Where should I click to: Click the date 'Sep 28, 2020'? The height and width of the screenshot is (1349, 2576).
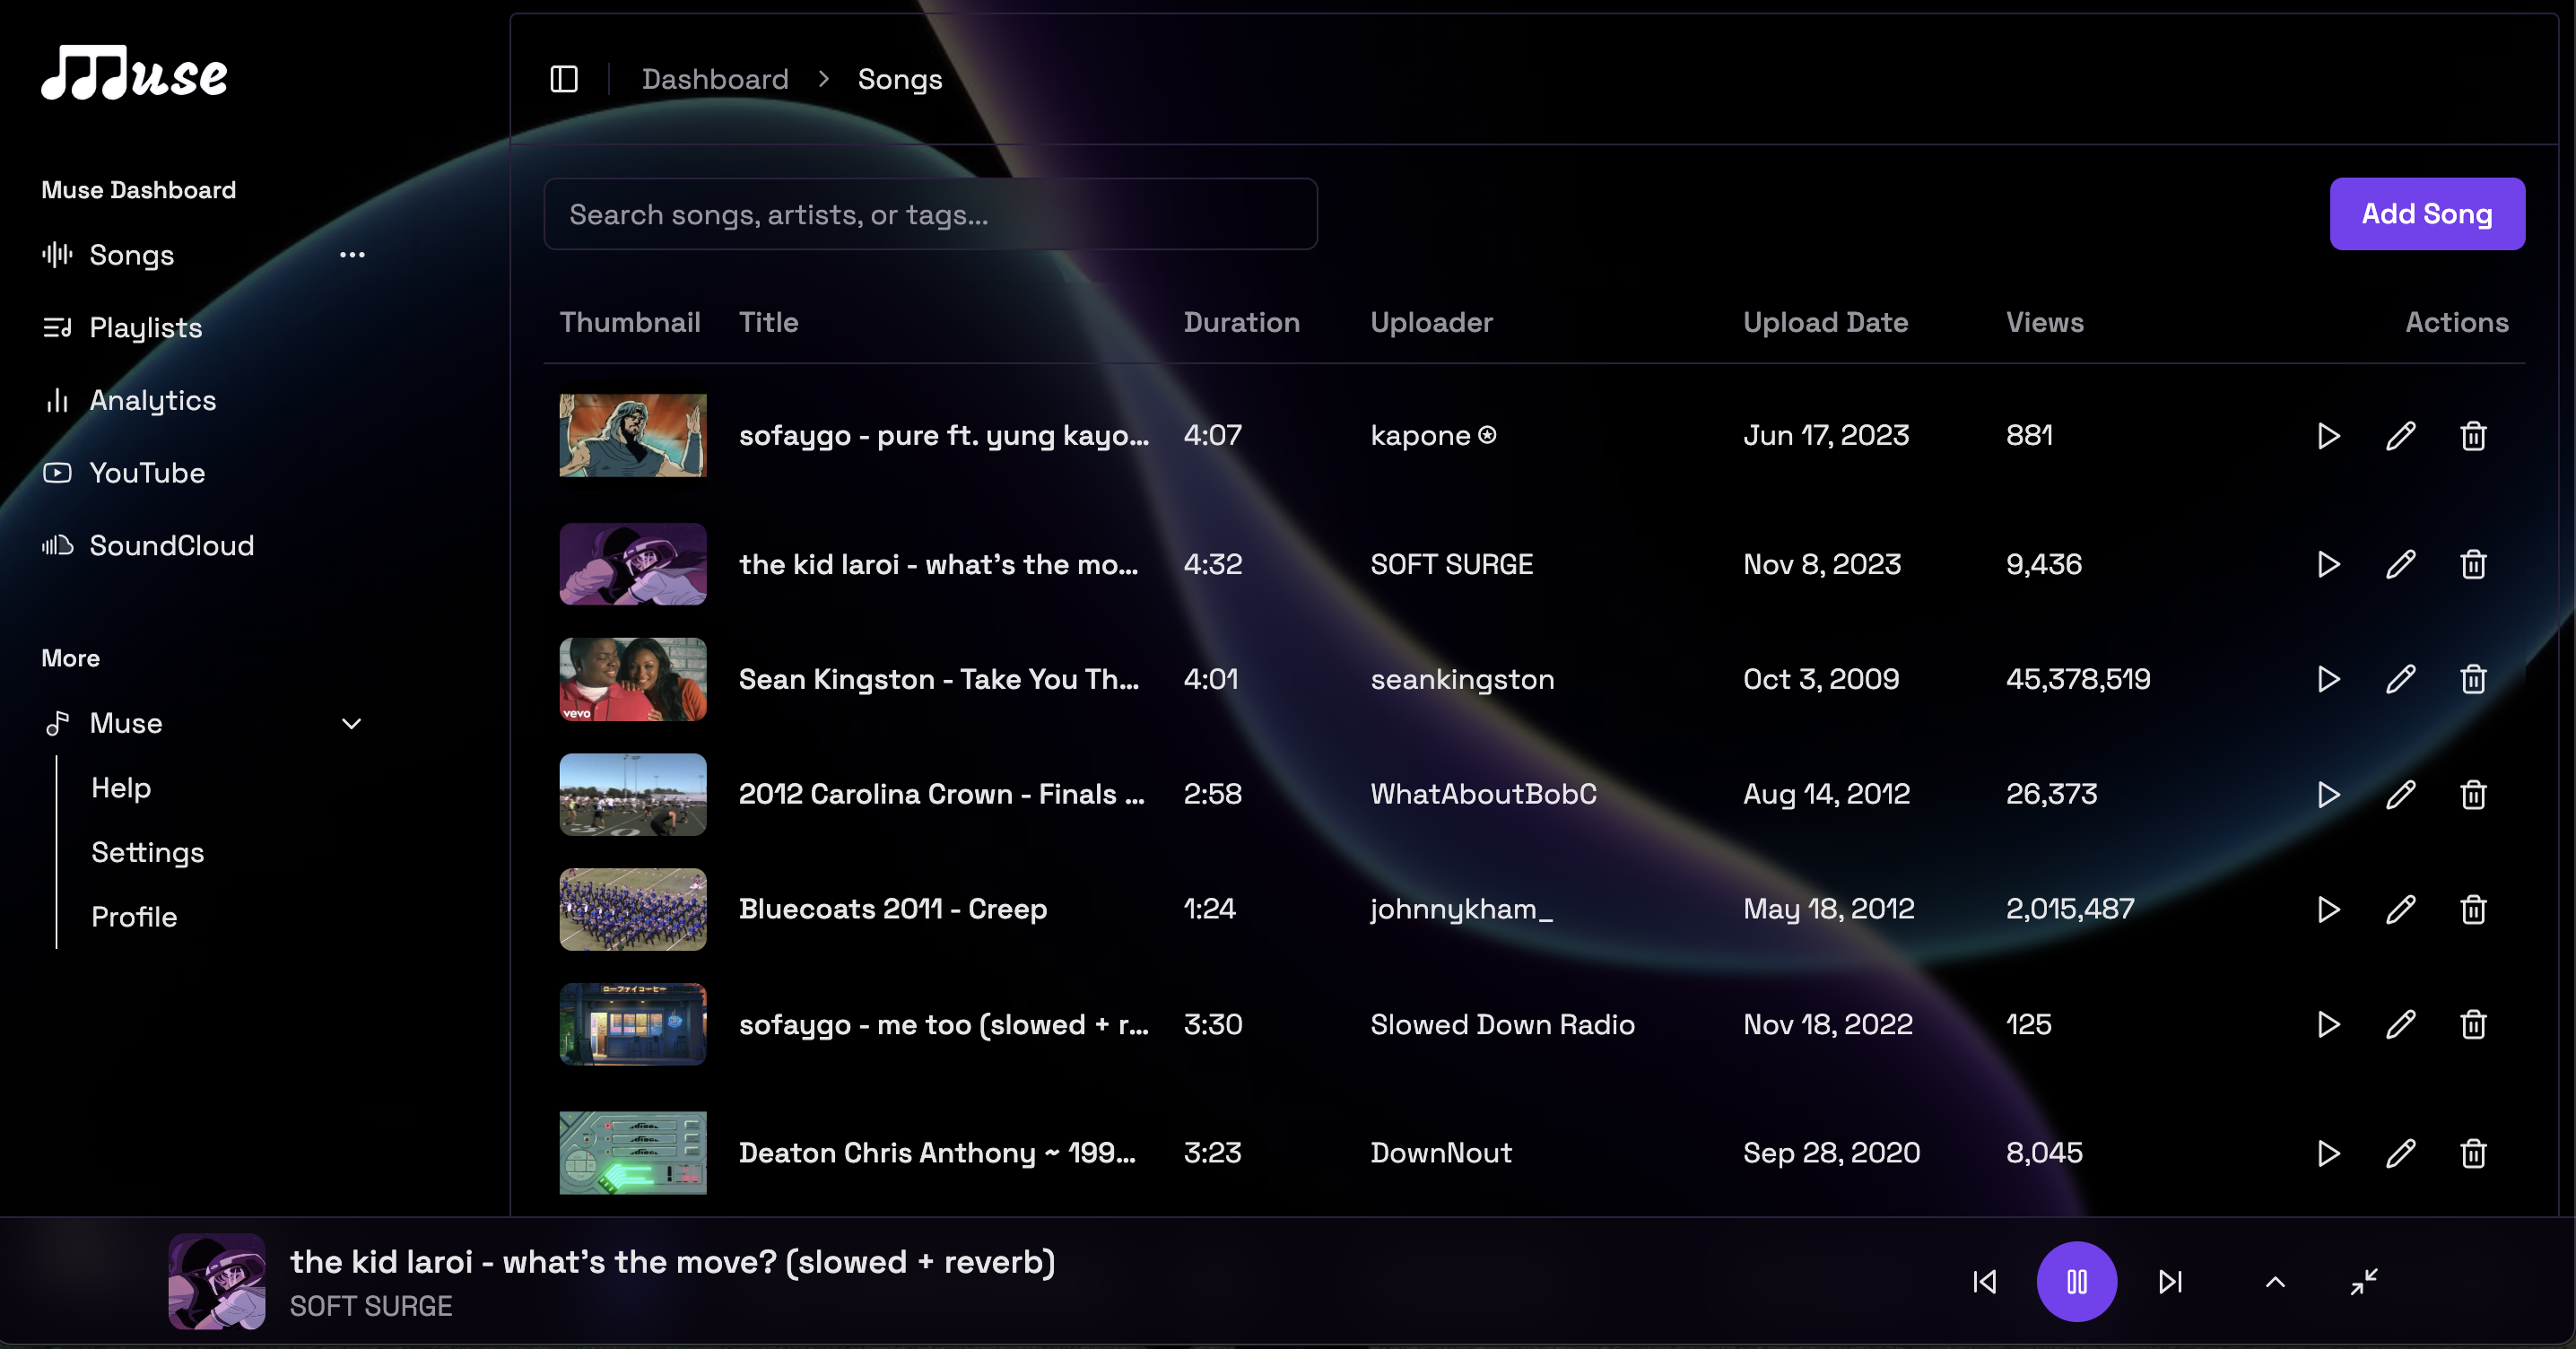(1831, 1153)
